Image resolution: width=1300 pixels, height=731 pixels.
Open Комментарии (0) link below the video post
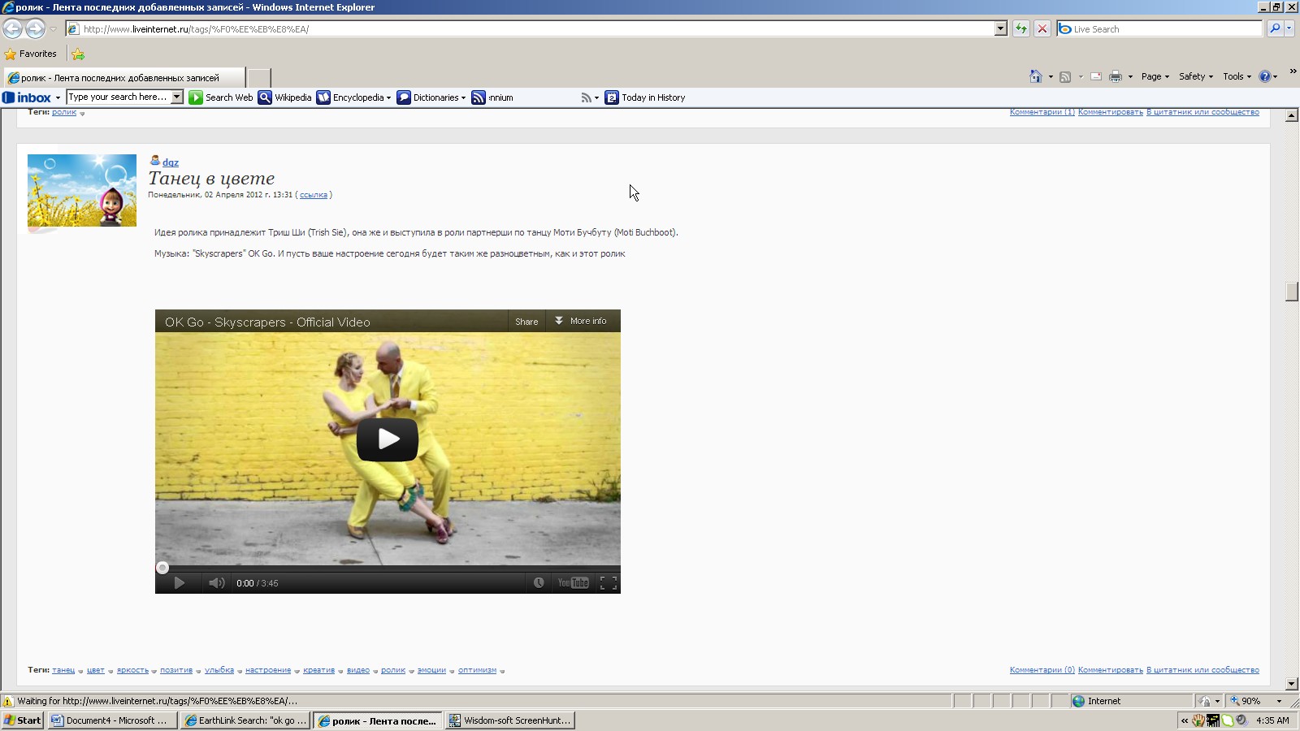tap(1042, 670)
